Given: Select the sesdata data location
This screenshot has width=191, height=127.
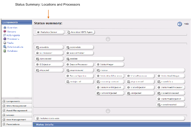Looking at the screenshot, I should 95,59.
